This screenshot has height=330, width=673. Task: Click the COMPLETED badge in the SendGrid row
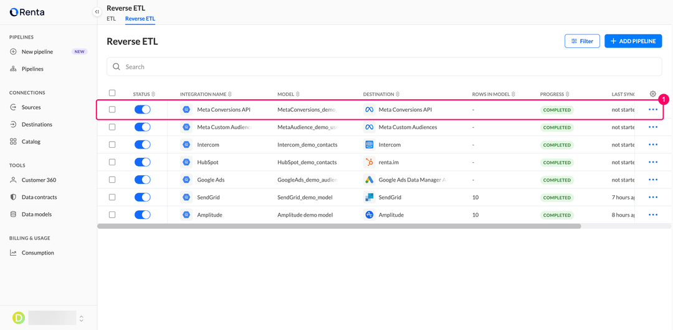[x=556, y=198]
